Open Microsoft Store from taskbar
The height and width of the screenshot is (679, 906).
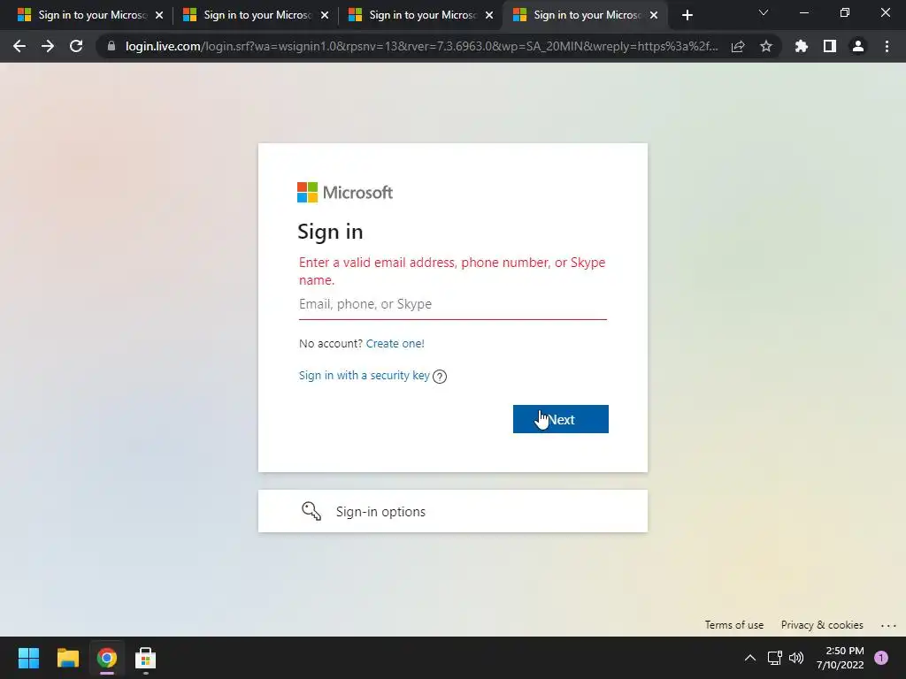tap(146, 658)
